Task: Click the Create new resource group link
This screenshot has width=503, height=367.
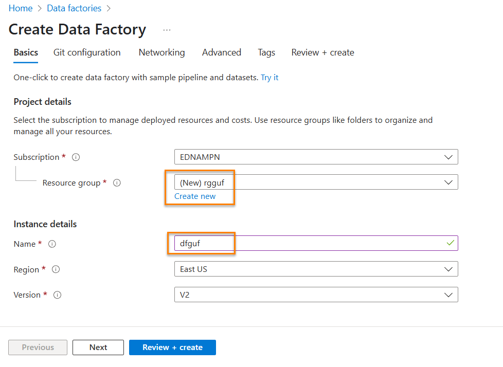Action: pyautogui.click(x=195, y=196)
